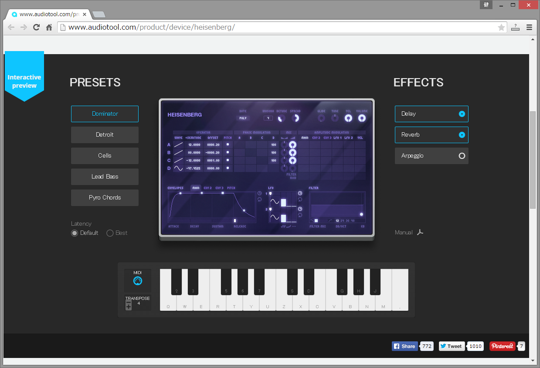The width and height of the screenshot is (540, 368).
Task: Select the Pitch envelope tab
Action: (x=231, y=188)
